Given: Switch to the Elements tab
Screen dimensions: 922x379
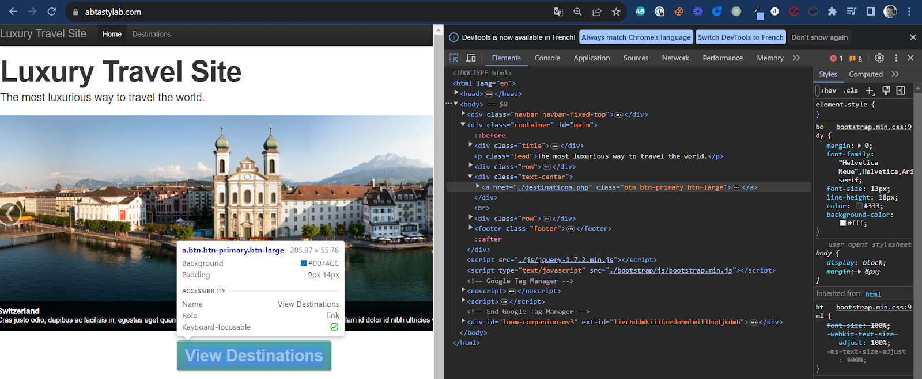Looking at the screenshot, I should [x=506, y=58].
